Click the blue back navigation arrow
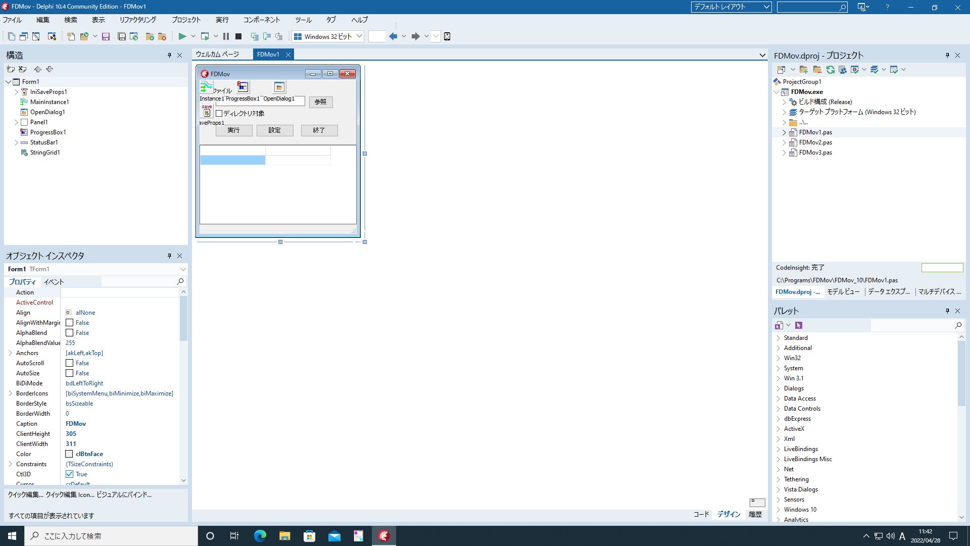The image size is (970, 546). pos(393,36)
